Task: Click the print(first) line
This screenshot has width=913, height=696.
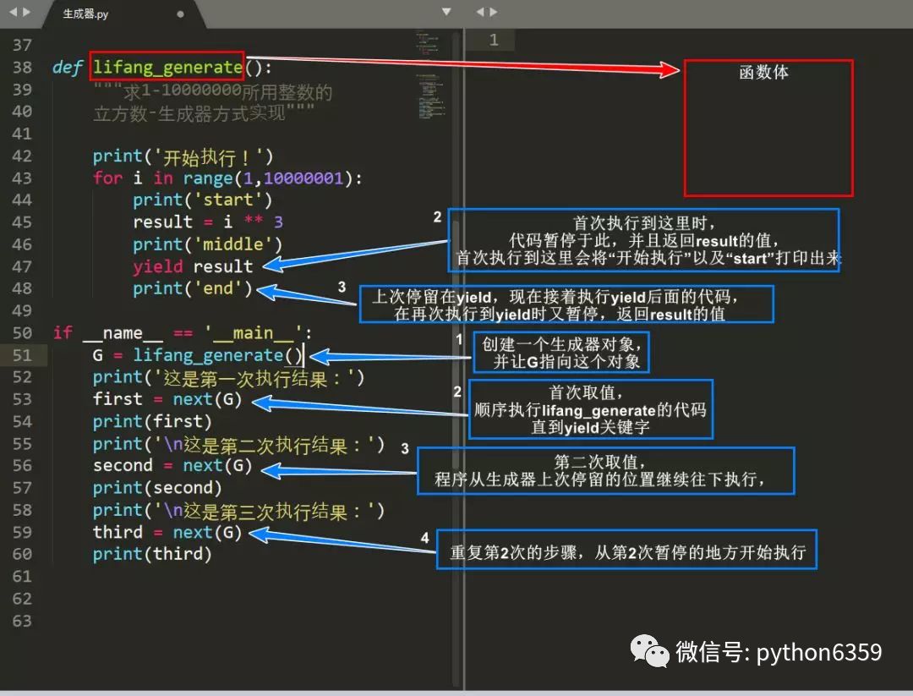Action: click(x=152, y=421)
